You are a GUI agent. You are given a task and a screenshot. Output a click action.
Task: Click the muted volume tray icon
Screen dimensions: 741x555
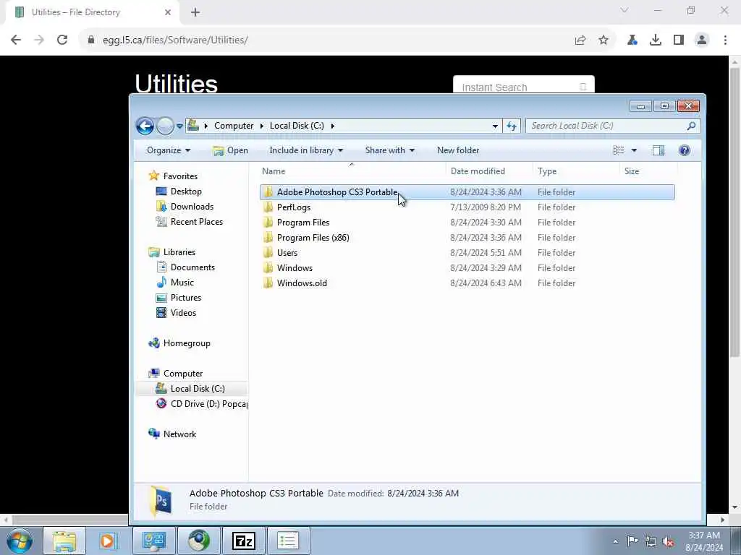click(668, 541)
